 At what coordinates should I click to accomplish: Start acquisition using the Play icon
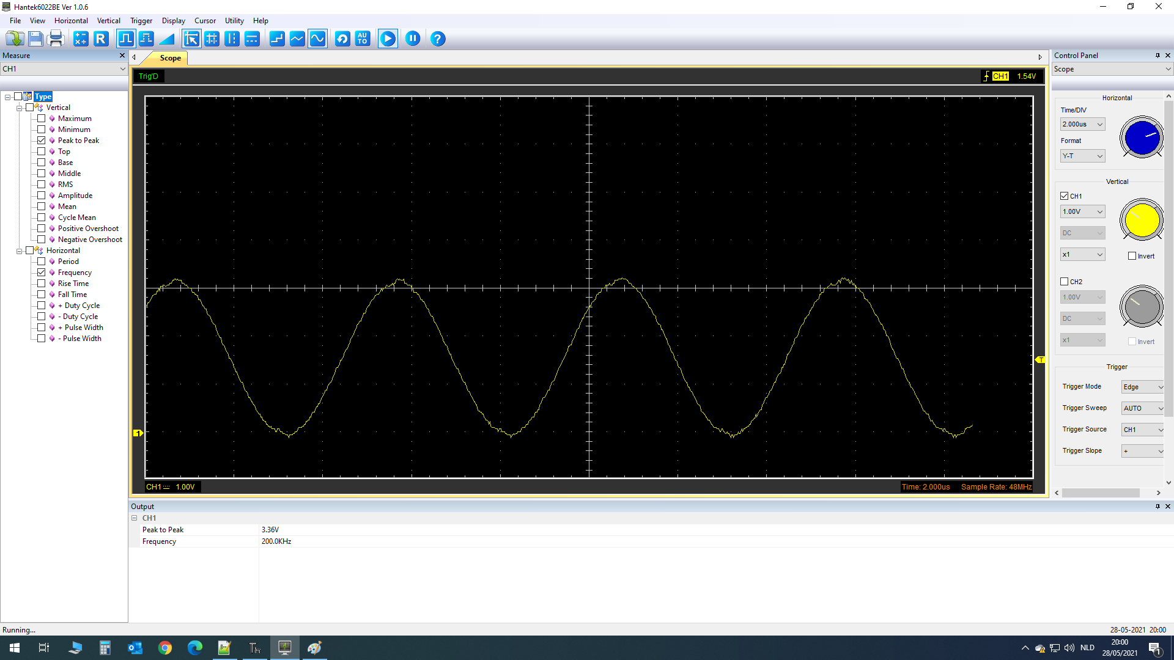(388, 38)
